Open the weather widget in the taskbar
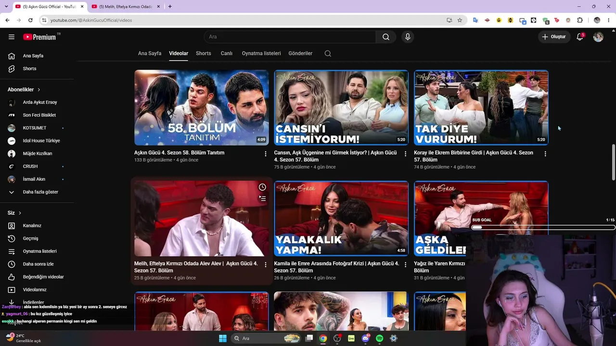Viewport: 616px width, 346px height. [x=24, y=338]
